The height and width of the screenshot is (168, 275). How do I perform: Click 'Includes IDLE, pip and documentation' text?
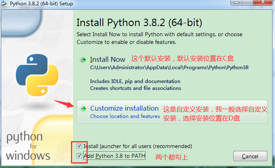click(x=135, y=81)
